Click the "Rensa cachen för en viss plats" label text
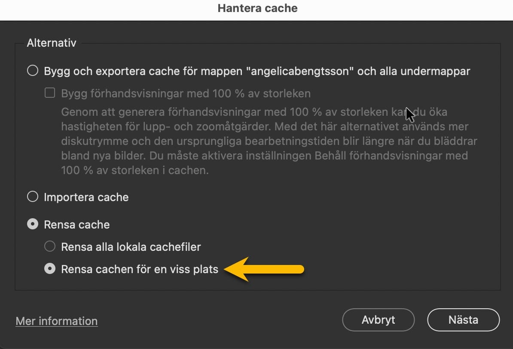513x349 pixels. point(140,270)
